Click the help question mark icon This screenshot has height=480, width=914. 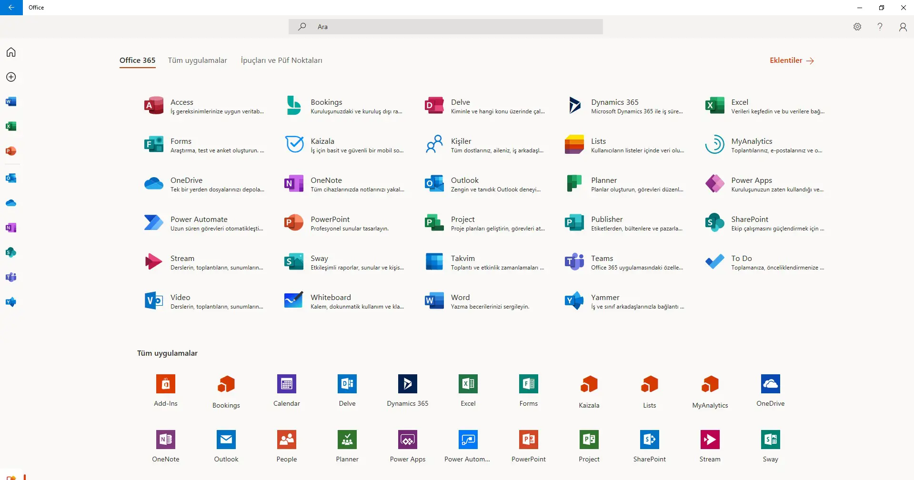(x=880, y=27)
